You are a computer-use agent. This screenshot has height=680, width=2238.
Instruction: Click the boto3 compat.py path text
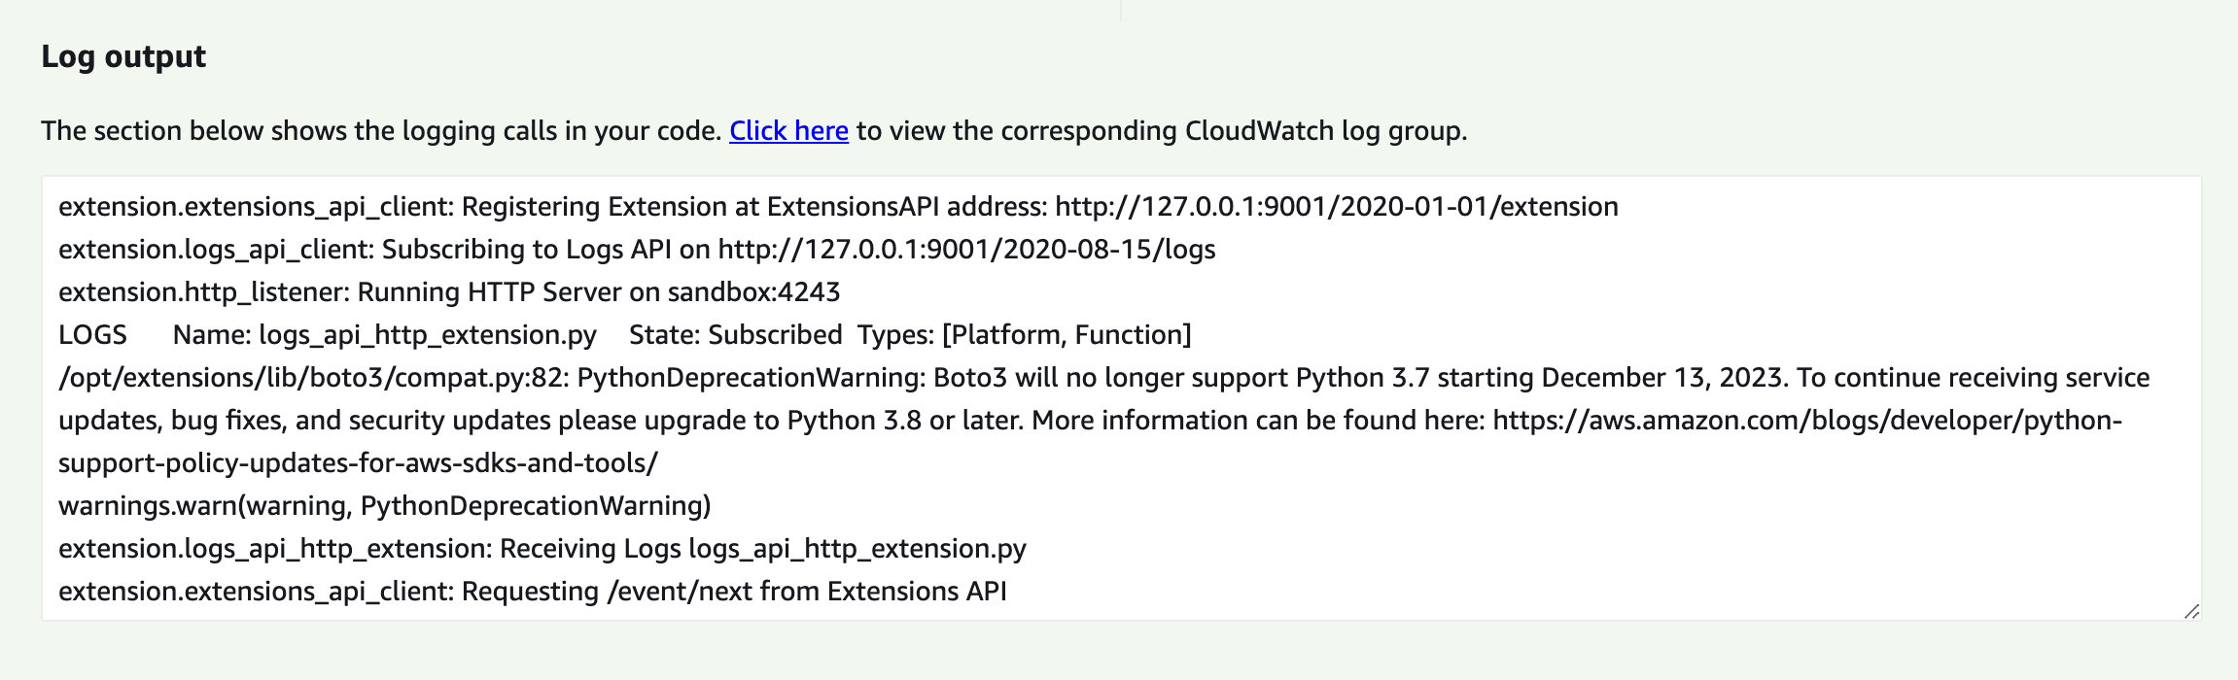tap(311, 378)
